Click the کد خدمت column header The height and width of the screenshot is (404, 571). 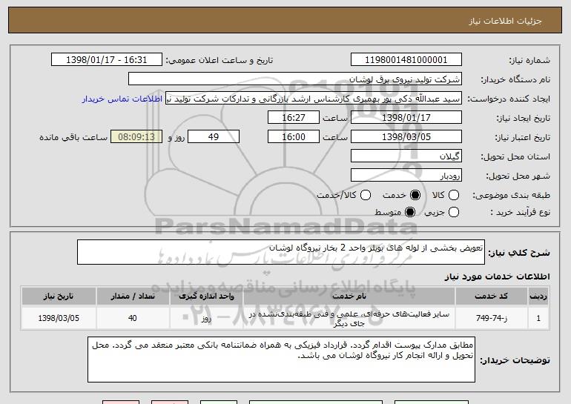point(491,297)
